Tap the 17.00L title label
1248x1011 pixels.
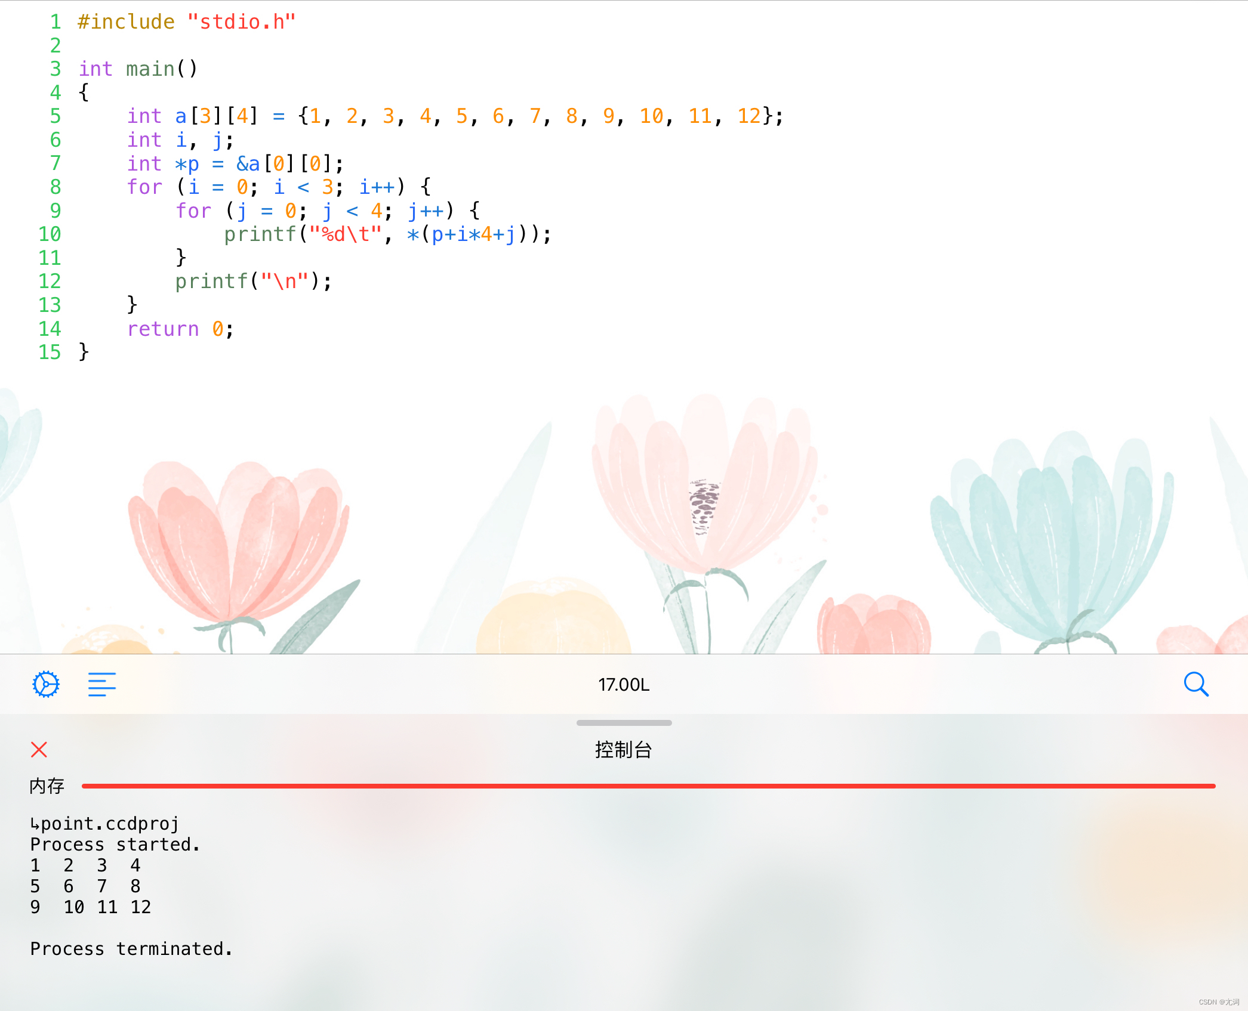coord(624,685)
